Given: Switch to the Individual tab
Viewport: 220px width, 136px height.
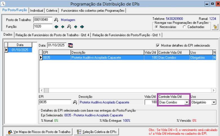Looking at the screenshot, I should pos(37,10).
